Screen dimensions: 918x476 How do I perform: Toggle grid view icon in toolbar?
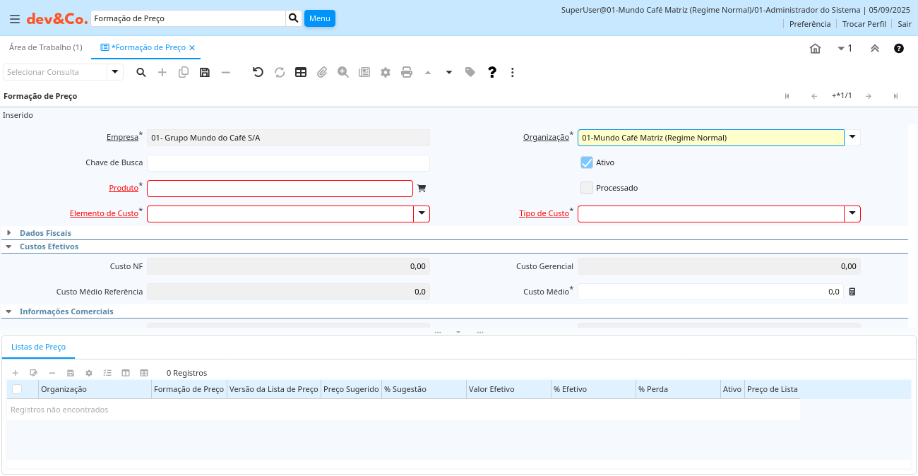(301, 72)
